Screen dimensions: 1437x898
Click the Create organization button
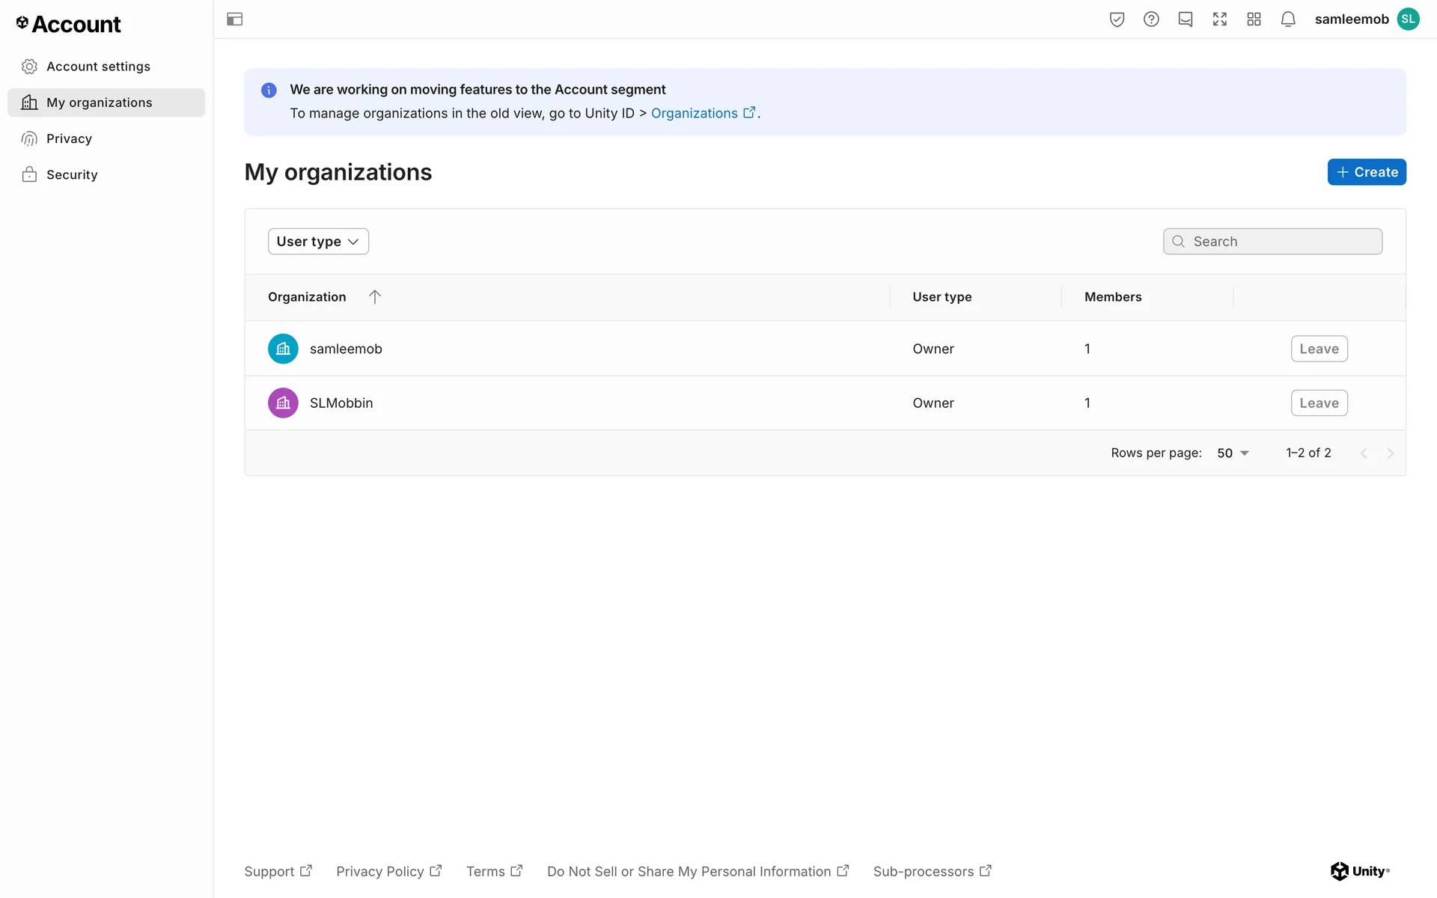tap(1367, 172)
